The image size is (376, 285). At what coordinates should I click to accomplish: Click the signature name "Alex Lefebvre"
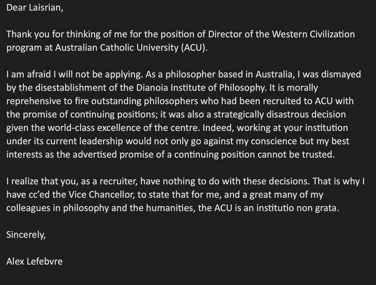click(34, 261)
